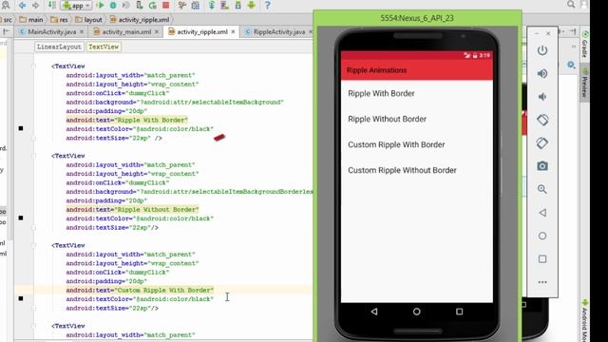Click black color swatch beside third textColor
Image resolution: width=608 pixels, height=342 pixels.
21,298
